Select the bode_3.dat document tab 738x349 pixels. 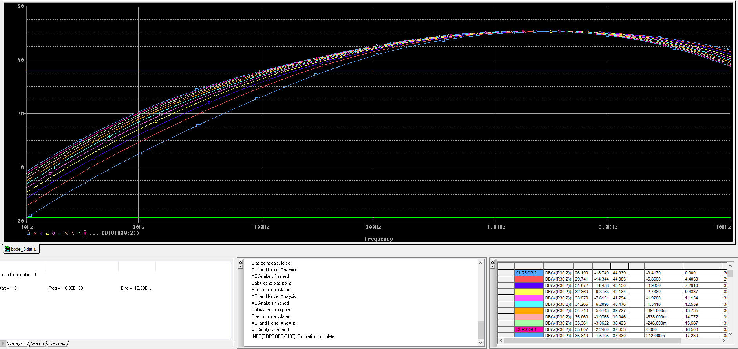point(22,249)
